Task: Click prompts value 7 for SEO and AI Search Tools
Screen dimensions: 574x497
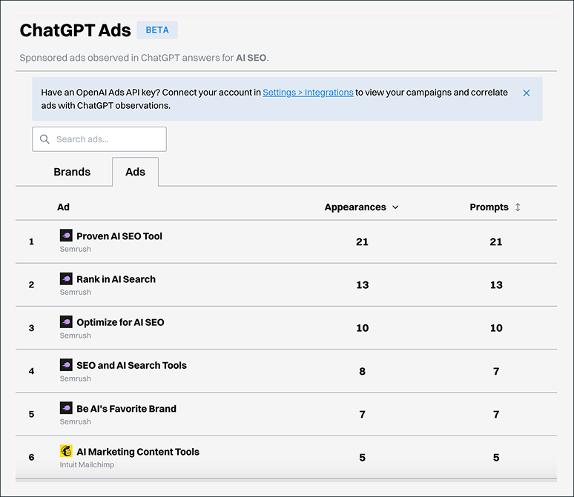Action: (x=496, y=371)
